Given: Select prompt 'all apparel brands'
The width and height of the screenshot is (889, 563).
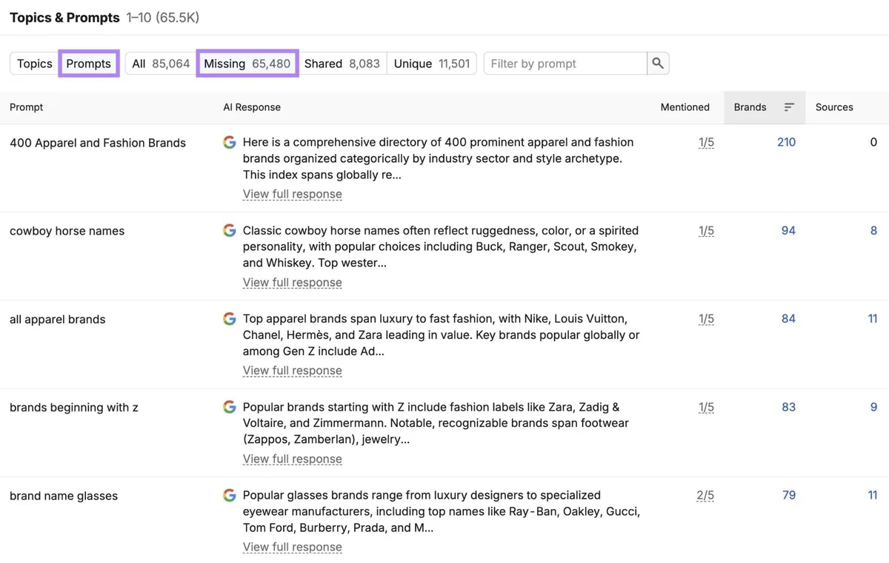Looking at the screenshot, I should click(58, 320).
